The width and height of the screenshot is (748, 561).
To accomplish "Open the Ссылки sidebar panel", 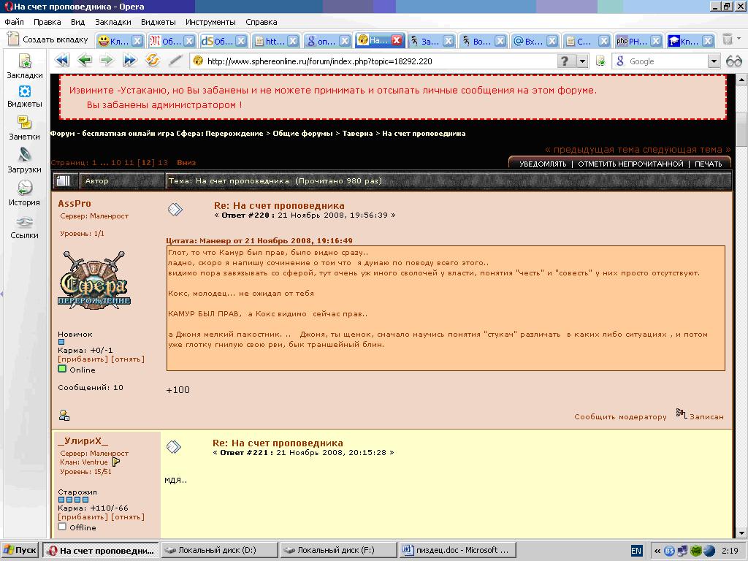I will pos(25,227).
